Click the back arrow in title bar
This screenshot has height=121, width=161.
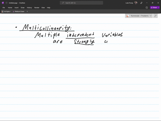[x=6, y=3]
